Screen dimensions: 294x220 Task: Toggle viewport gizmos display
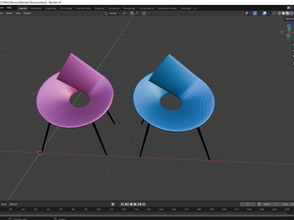(x=255, y=13)
